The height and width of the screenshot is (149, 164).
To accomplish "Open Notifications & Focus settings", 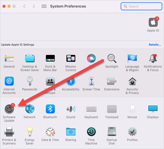I will (x=153, y=58).
